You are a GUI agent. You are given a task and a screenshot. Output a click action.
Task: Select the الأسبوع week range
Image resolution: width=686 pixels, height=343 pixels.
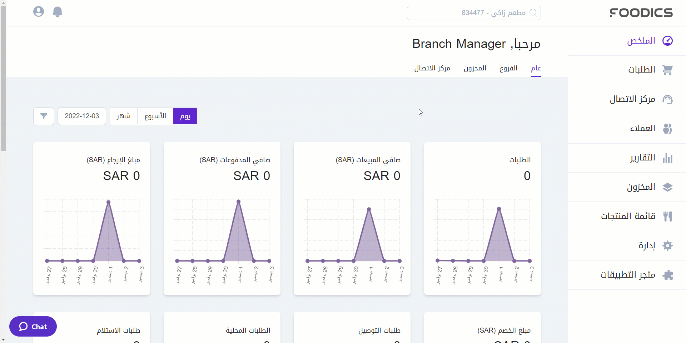click(155, 116)
